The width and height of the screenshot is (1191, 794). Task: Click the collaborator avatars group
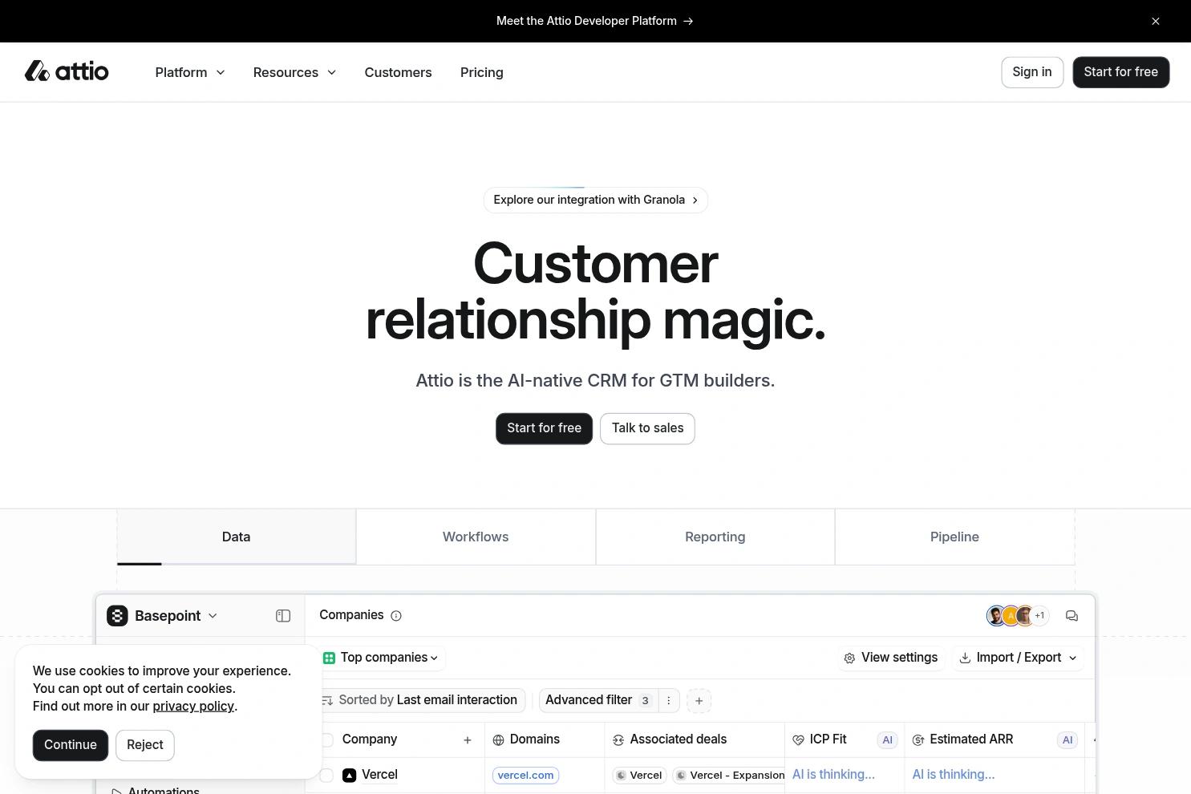tap(1017, 616)
